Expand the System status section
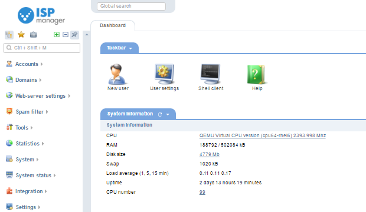This screenshot has width=366, height=212. [x=54, y=175]
